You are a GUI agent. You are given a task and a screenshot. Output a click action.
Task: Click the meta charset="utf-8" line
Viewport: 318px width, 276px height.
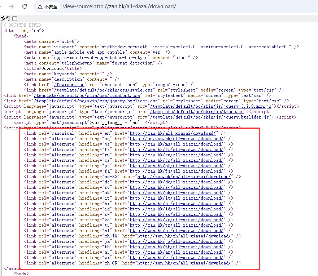[52, 41]
